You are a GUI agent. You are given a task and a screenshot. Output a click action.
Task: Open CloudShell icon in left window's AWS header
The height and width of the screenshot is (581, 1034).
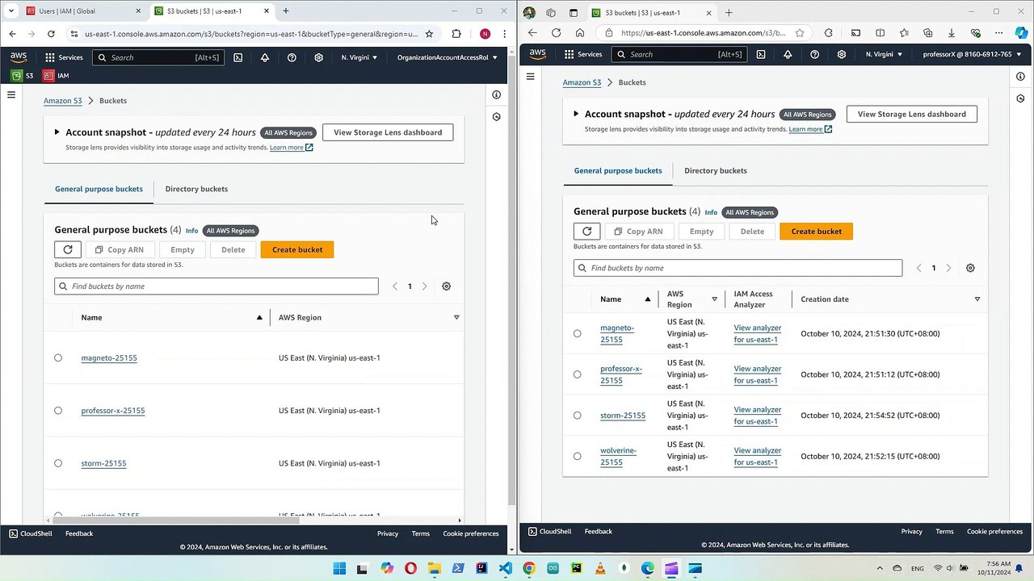pos(237,58)
